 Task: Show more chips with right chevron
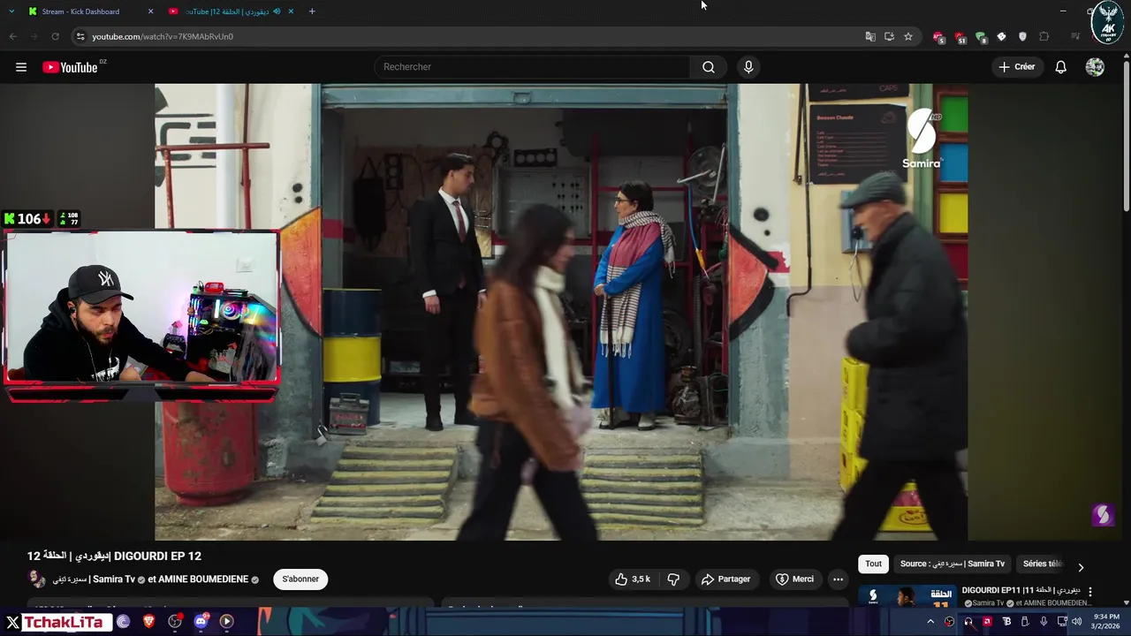point(1081,567)
